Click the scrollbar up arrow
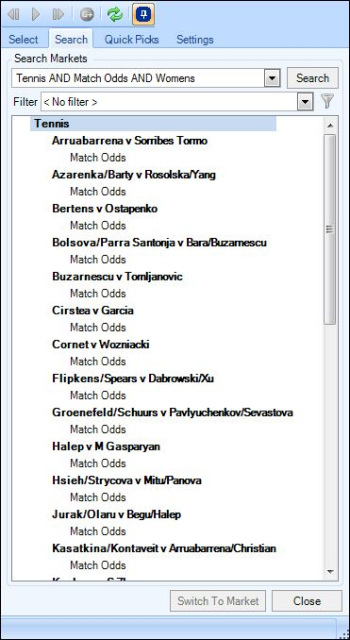The width and height of the screenshot is (350, 640). pos(330,125)
